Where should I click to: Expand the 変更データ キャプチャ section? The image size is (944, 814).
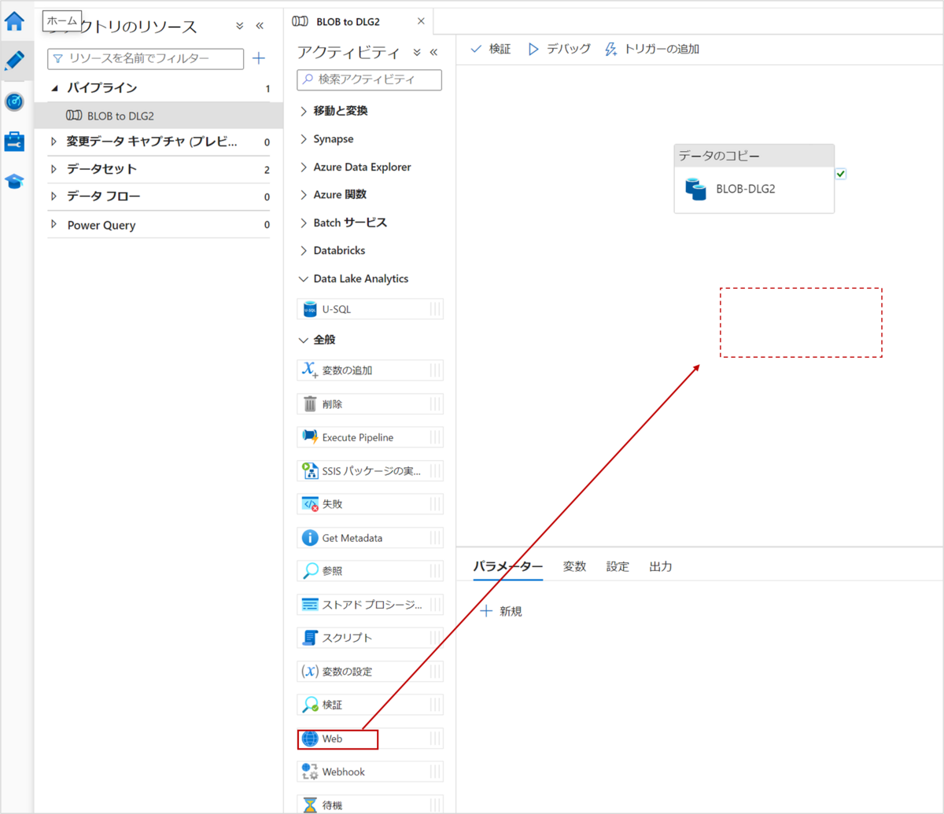[54, 142]
